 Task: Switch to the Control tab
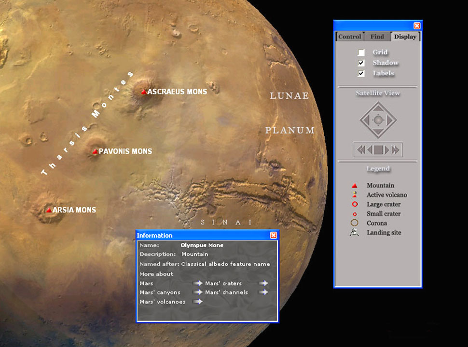(x=349, y=36)
